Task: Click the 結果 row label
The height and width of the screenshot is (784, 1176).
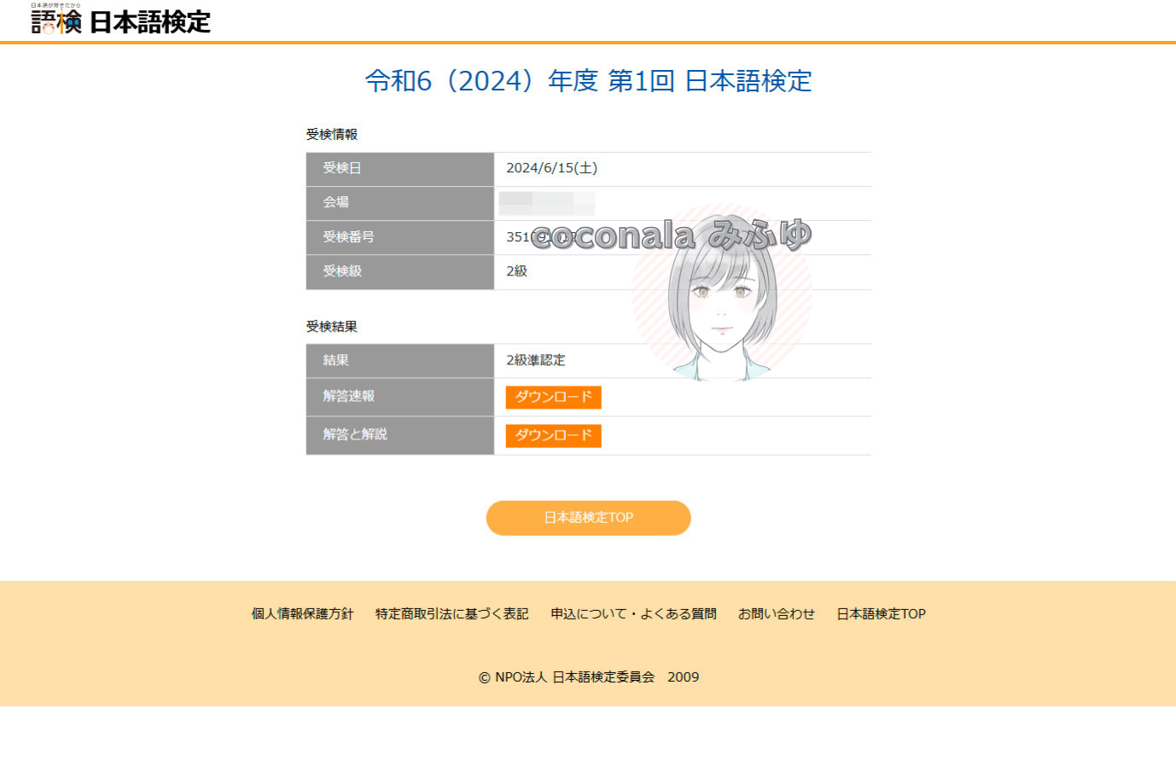Action: coord(400,361)
